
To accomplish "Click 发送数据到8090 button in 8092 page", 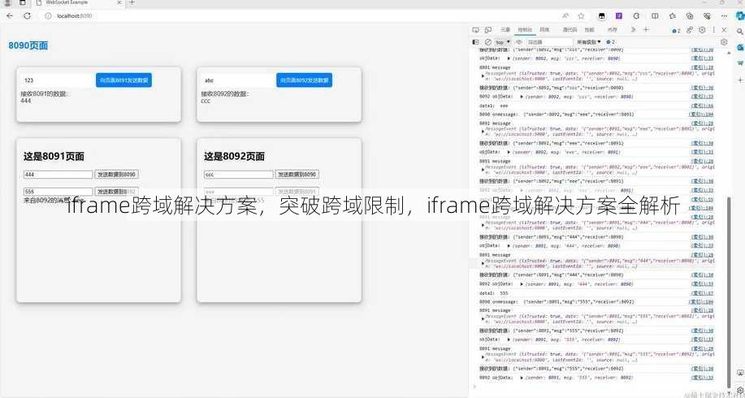I will [x=297, y=175].
